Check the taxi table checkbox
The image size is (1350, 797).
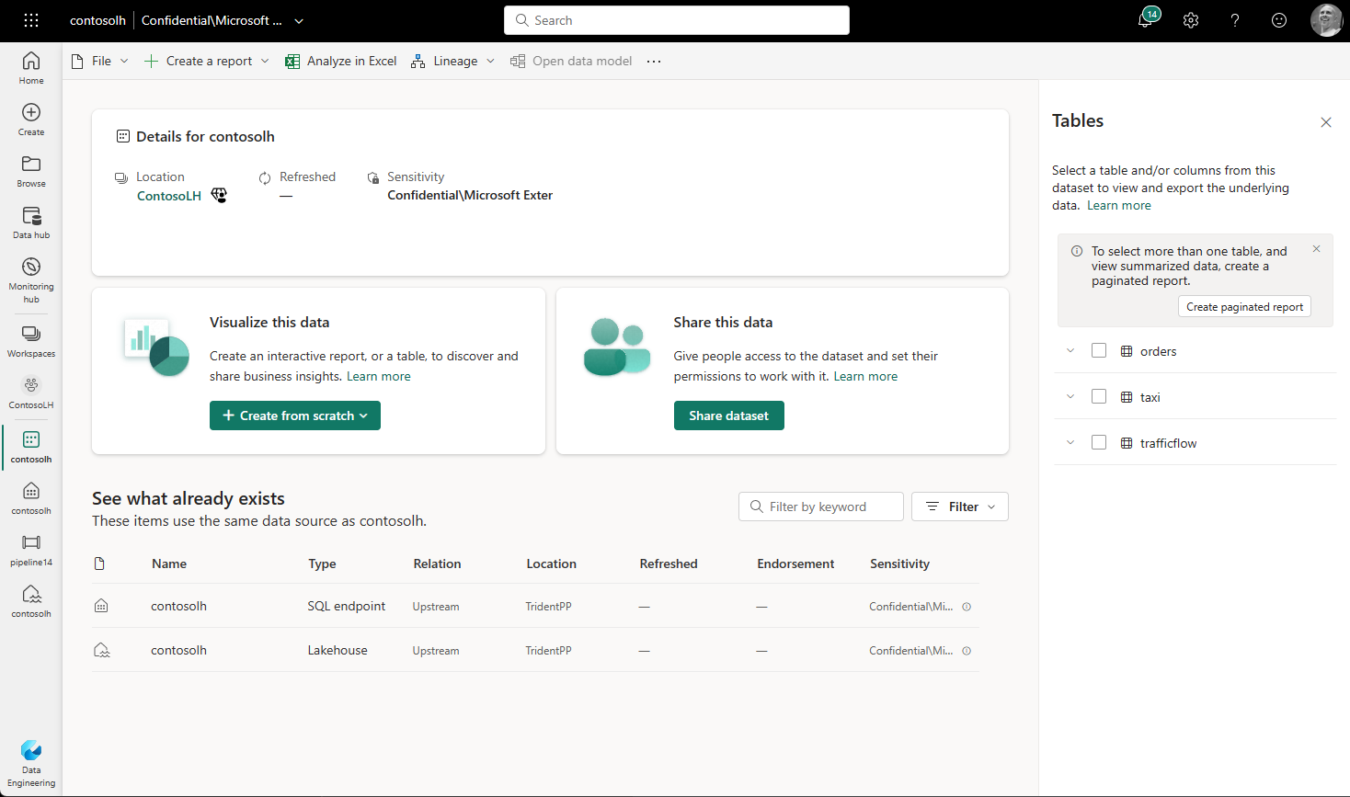1099,396
